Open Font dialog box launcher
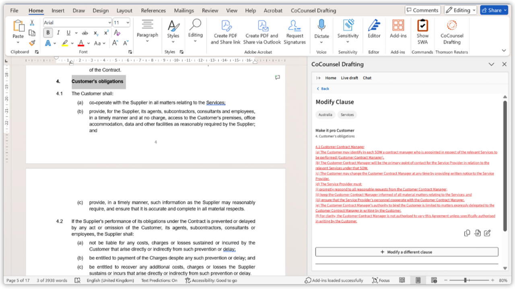Screen dimensions: 515x289 (x=130, y=52)
